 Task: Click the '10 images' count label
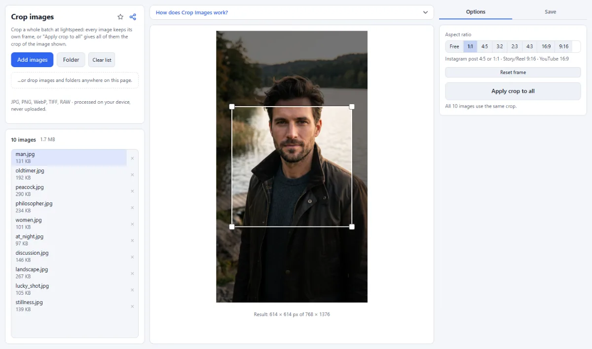24,140
